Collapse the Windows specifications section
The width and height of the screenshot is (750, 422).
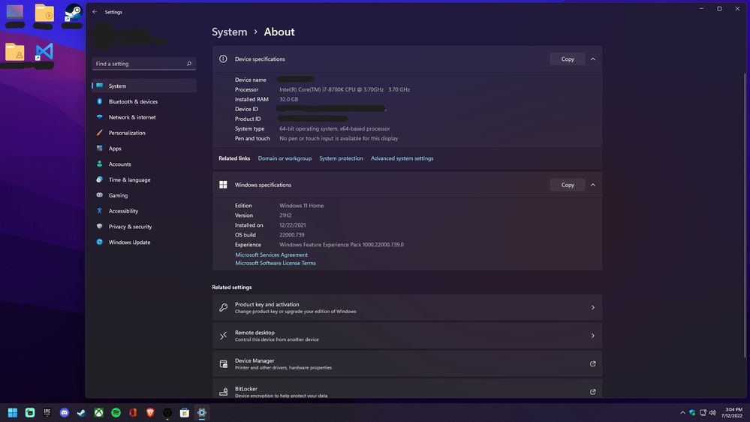click(592, 185)
